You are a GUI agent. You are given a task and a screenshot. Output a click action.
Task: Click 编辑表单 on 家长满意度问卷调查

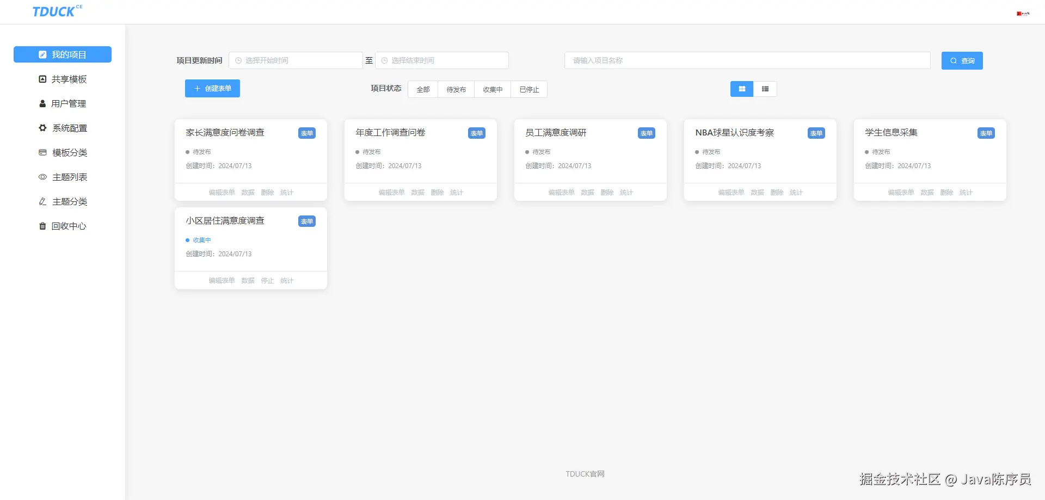pos(222,193)
